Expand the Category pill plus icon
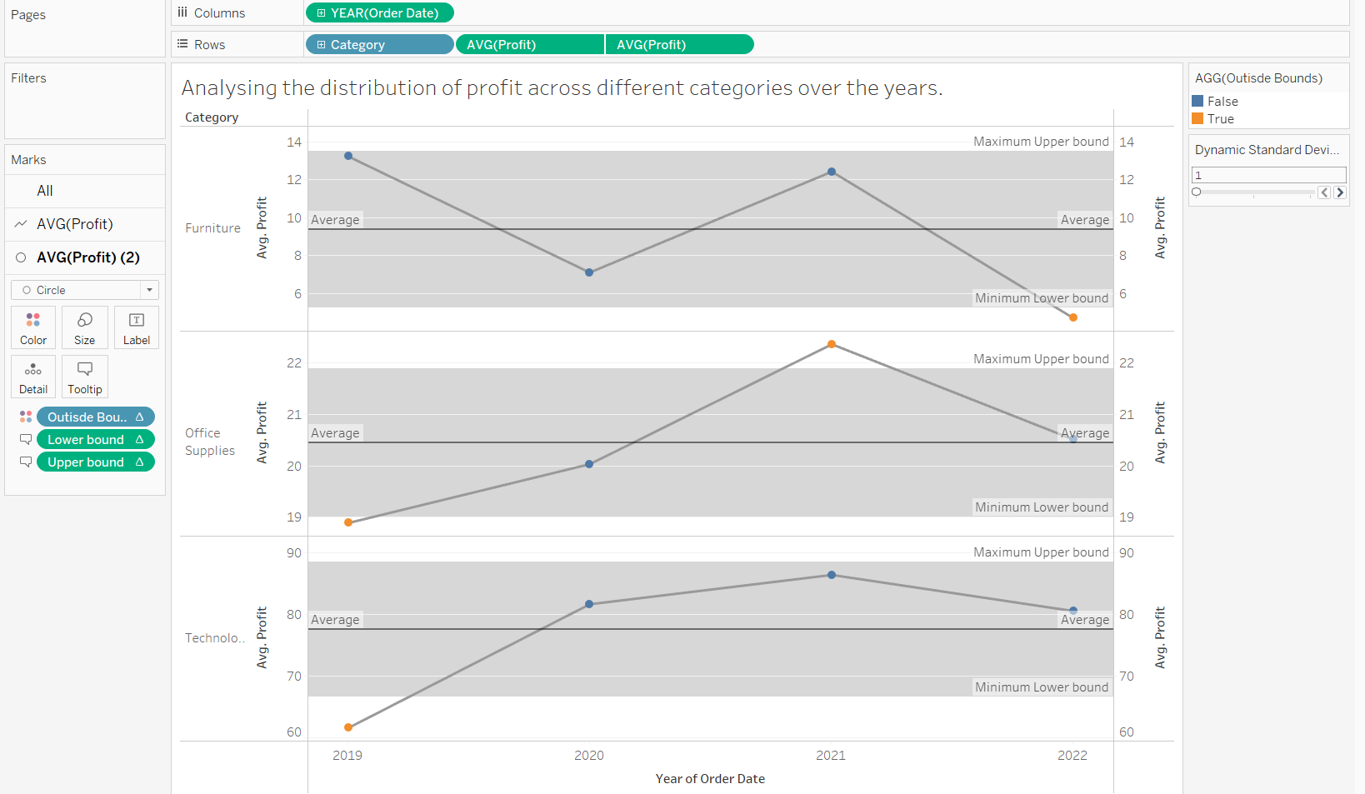 [x=321, y=45]
